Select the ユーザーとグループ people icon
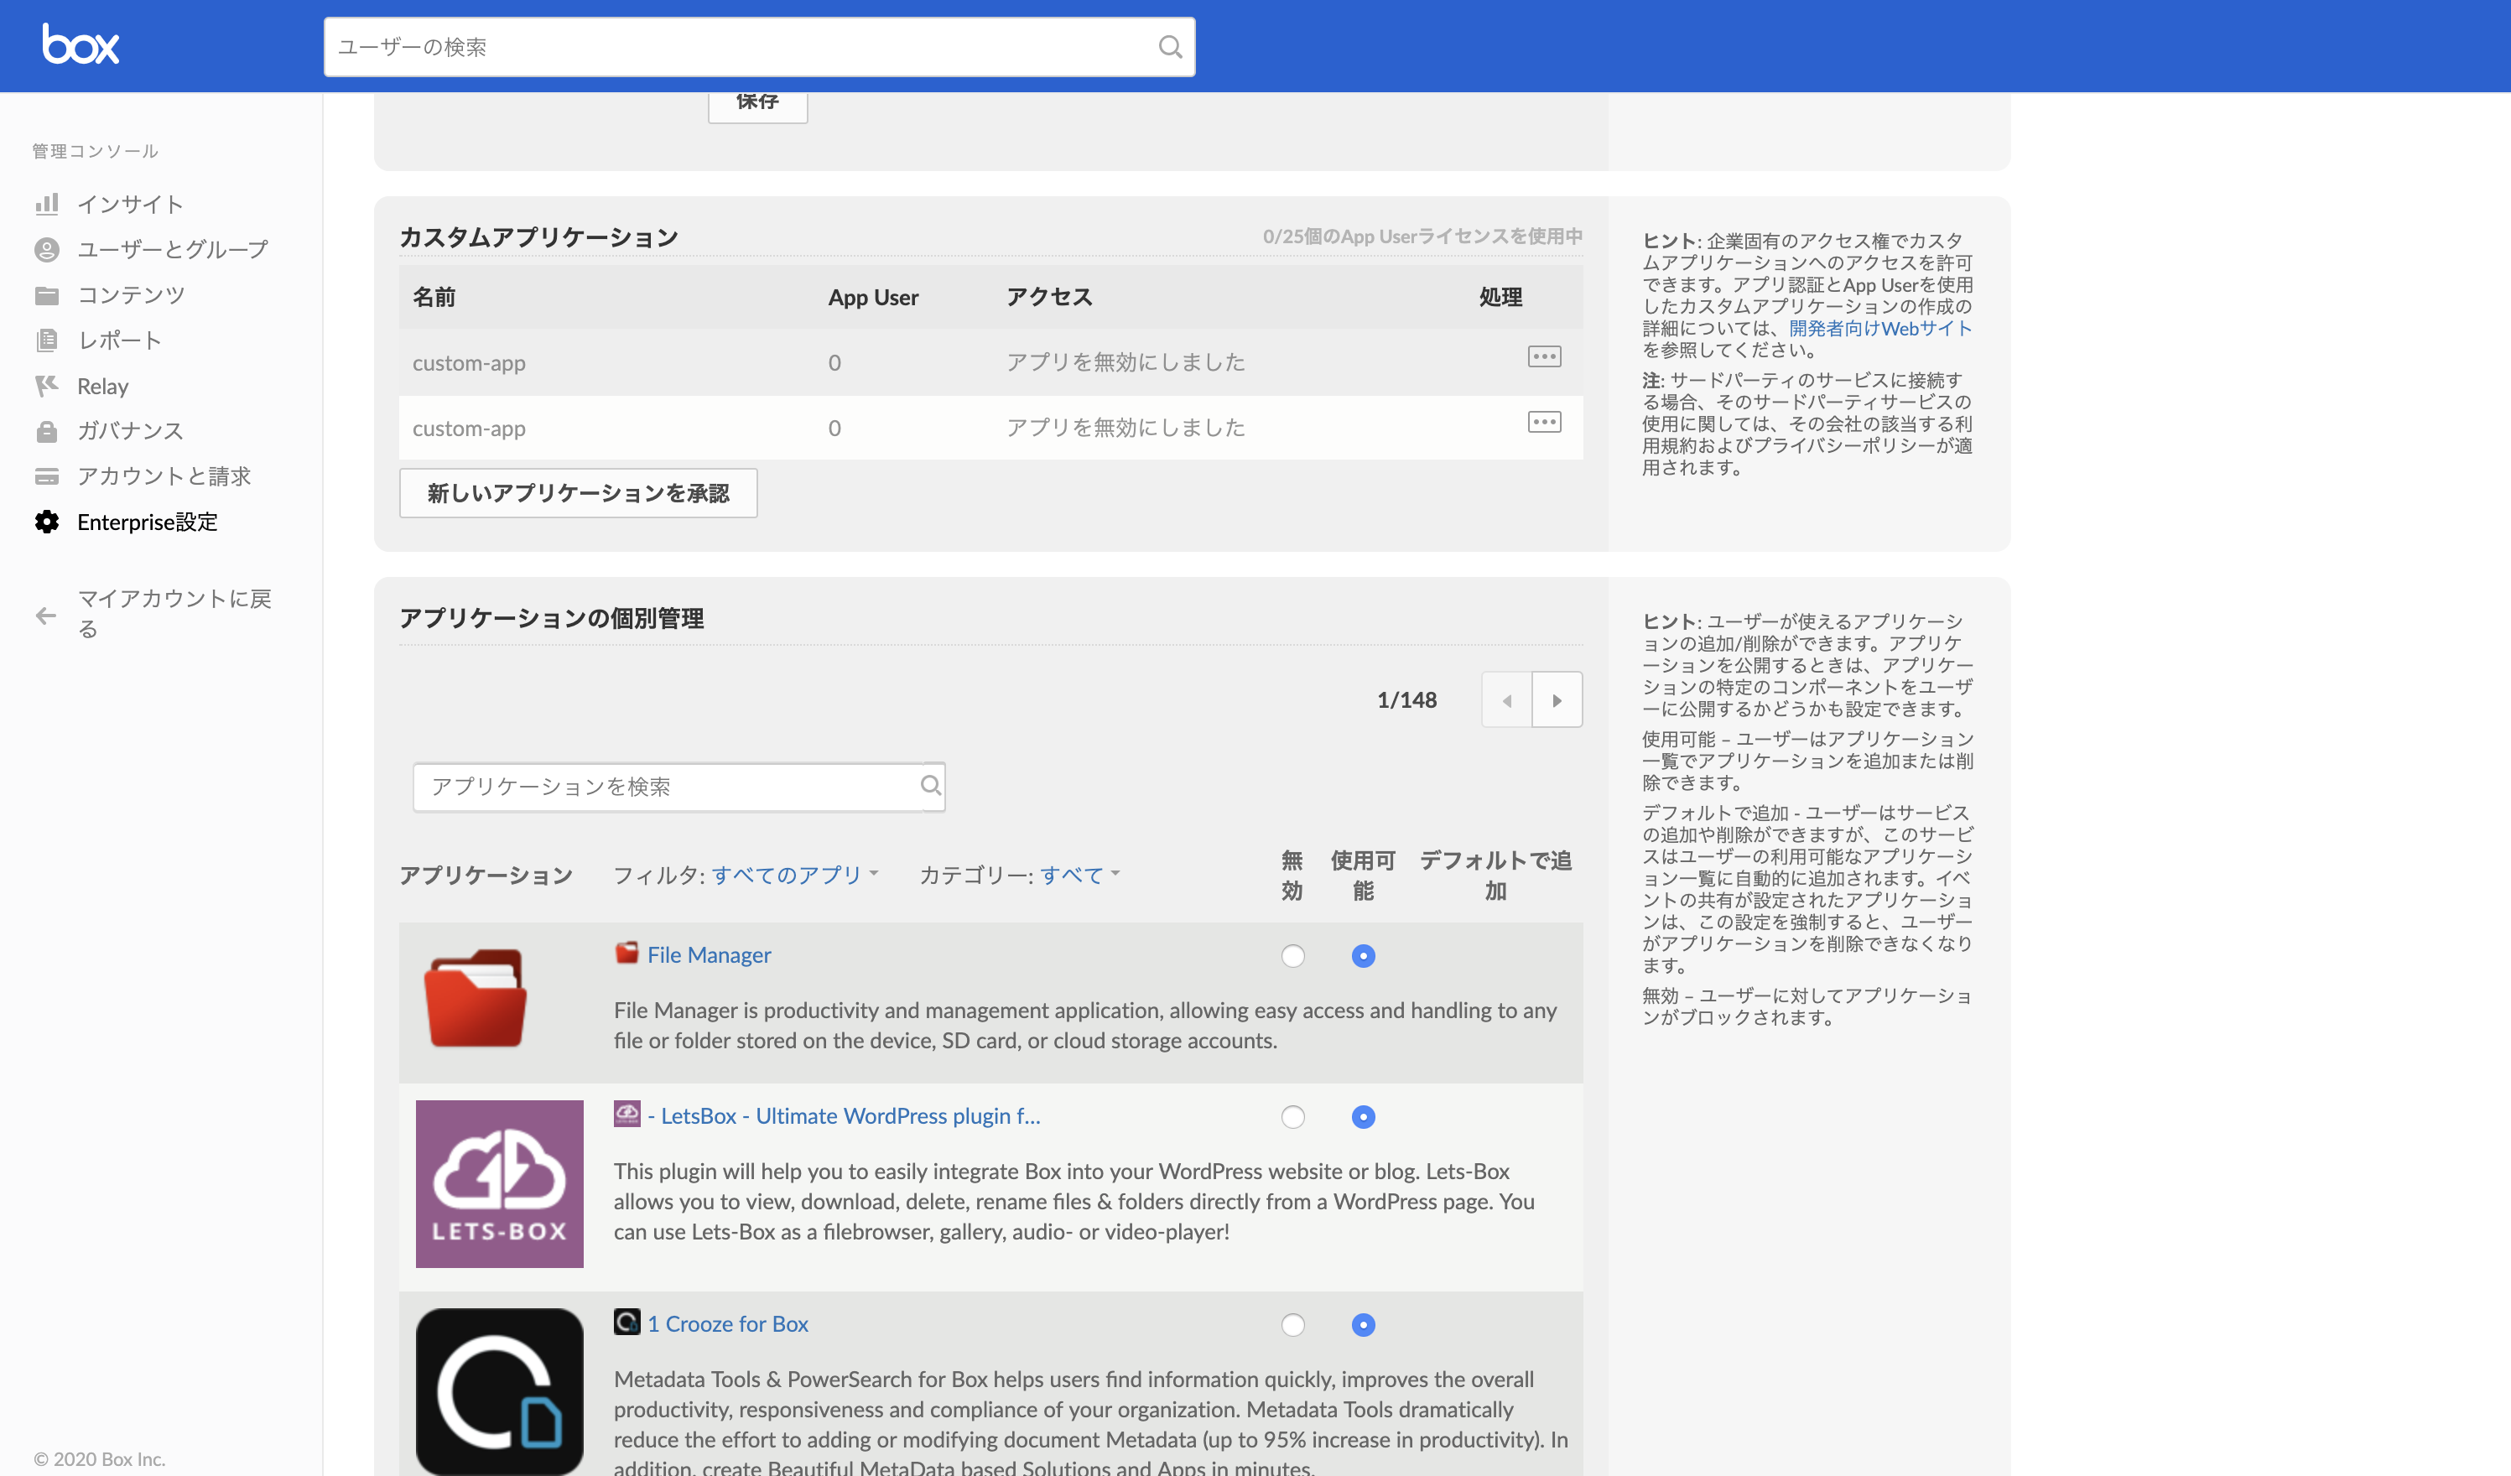Screen dimensions: 2511x1476 [48, 249]
